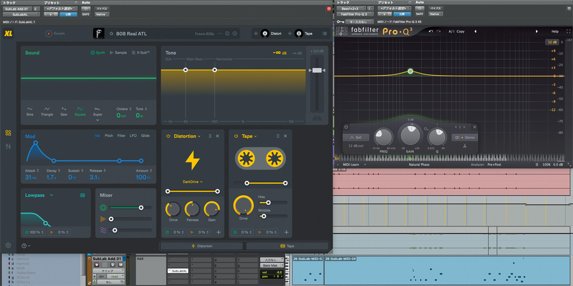Image resolution: width=573 pixels, height=286 pixels.
Task: Favorite the 808 Real ATL preset star
Action: tap(111, 34)
